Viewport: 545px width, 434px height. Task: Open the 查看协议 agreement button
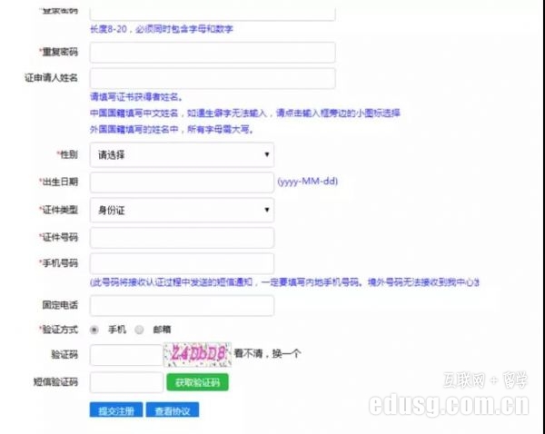172,410
